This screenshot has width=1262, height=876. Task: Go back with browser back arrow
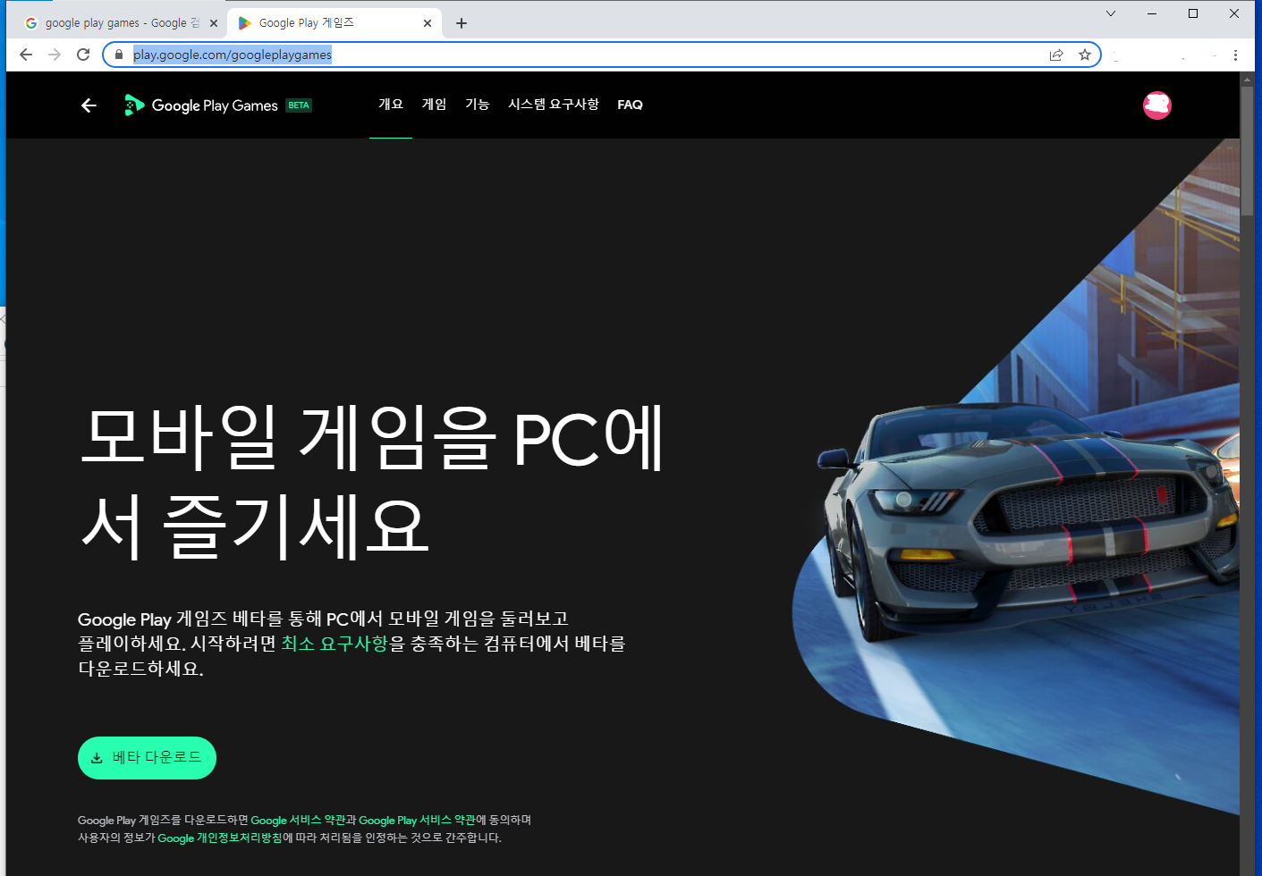click(26, 55)
